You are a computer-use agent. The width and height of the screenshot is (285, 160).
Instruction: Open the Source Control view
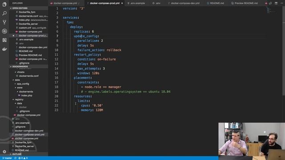[x=4, y=22]
